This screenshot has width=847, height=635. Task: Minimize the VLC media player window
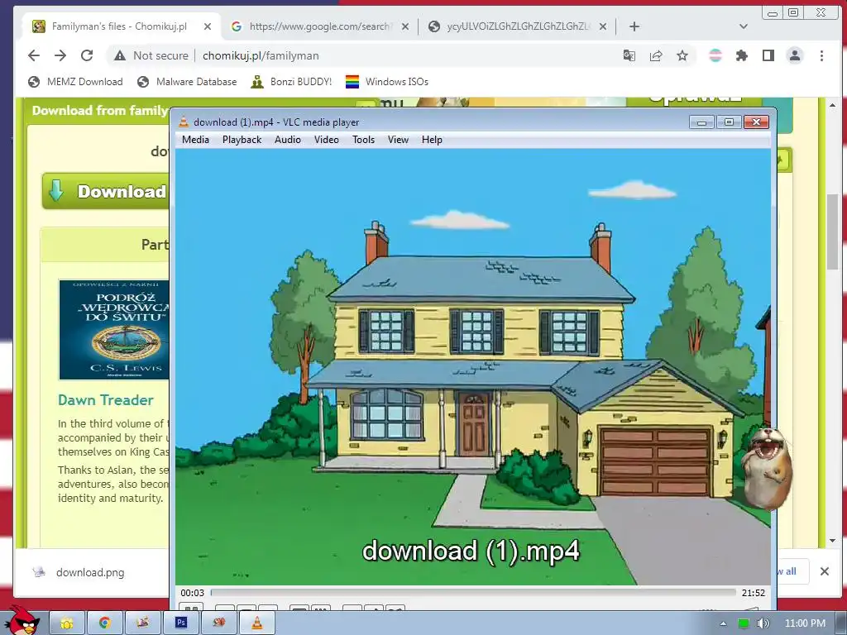(x=701, y=122)
